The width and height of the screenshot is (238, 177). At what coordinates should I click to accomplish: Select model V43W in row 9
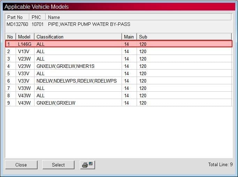(24, 103)
